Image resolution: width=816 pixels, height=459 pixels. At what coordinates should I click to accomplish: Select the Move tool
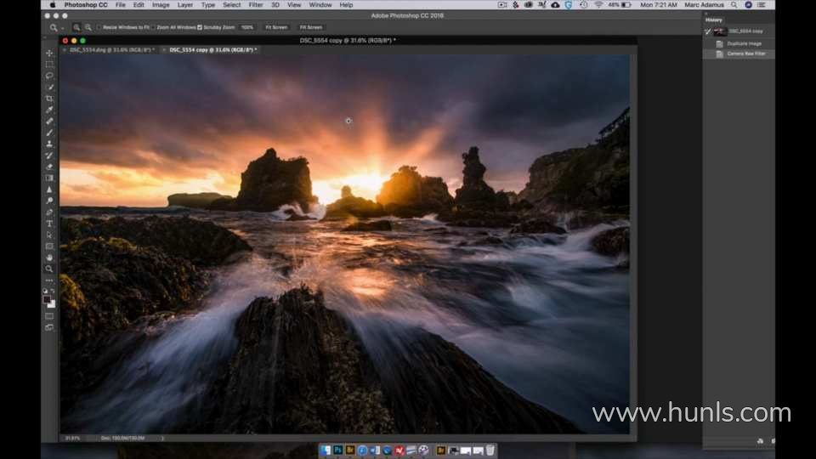(49, 53)
